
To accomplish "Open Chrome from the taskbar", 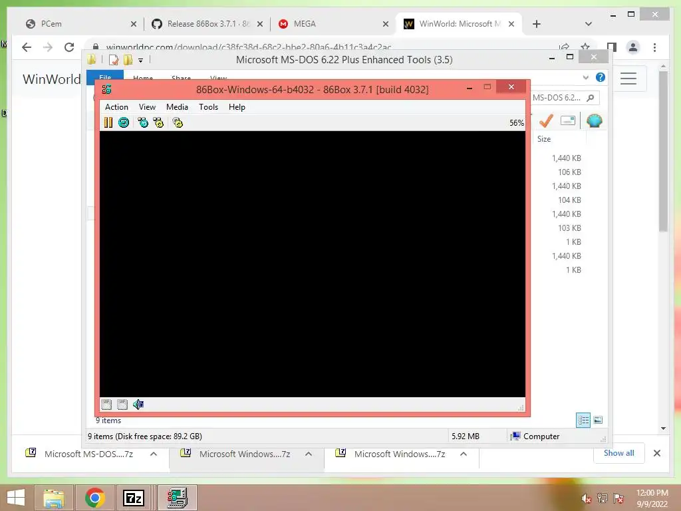I will [x=94, y=498].
